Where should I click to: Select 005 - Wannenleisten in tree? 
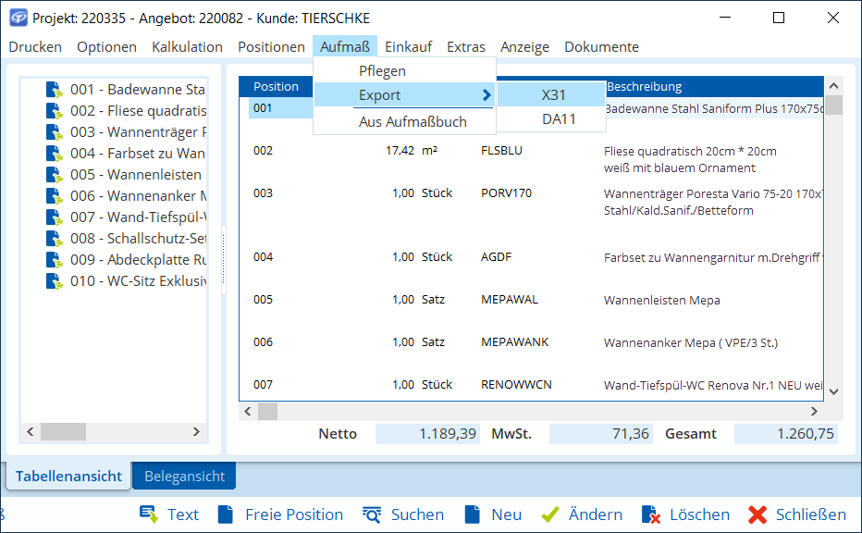(136, 175)
